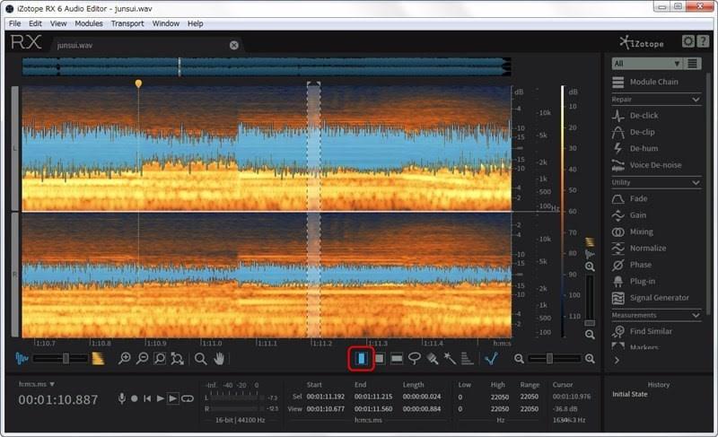Select the Time-frequency selection tool

tap(379, 359)
